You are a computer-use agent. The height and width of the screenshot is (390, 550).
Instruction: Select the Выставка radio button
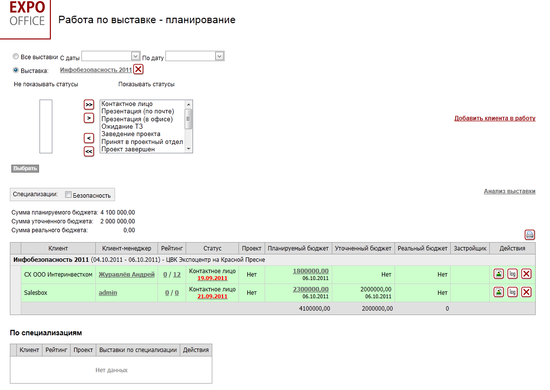[16, 70]
